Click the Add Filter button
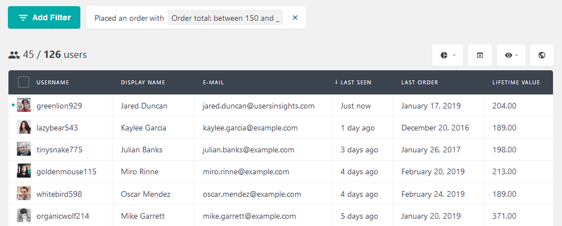This screenshot has width=562, height=226. click(x=44, y=17)
